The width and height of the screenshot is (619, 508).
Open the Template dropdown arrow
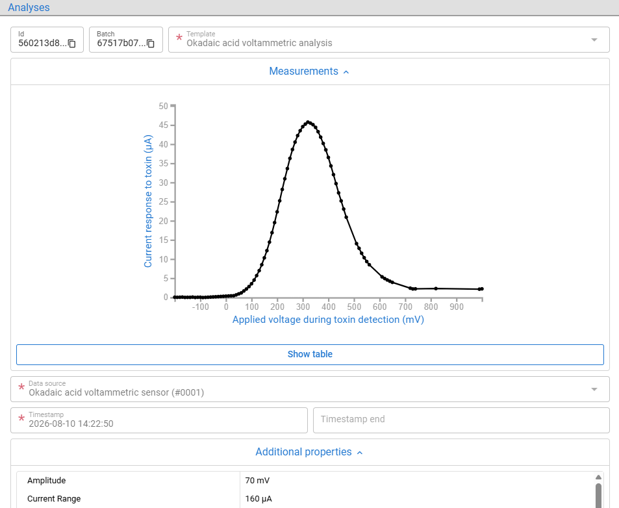click(x=594, y=40)
